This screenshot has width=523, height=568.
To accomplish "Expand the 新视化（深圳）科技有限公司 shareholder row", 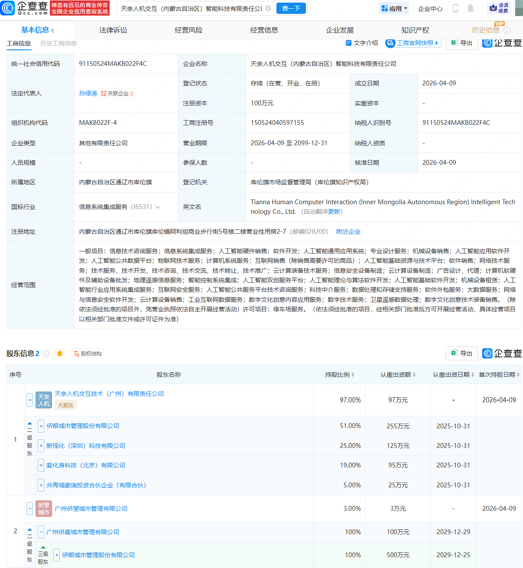I will click(41, 446).
